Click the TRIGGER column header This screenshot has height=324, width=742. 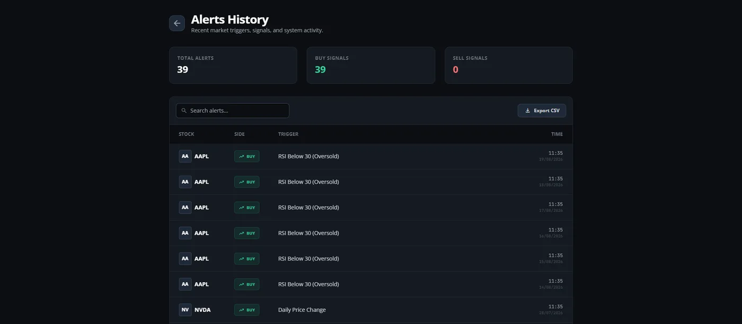[x=288, y=134]
